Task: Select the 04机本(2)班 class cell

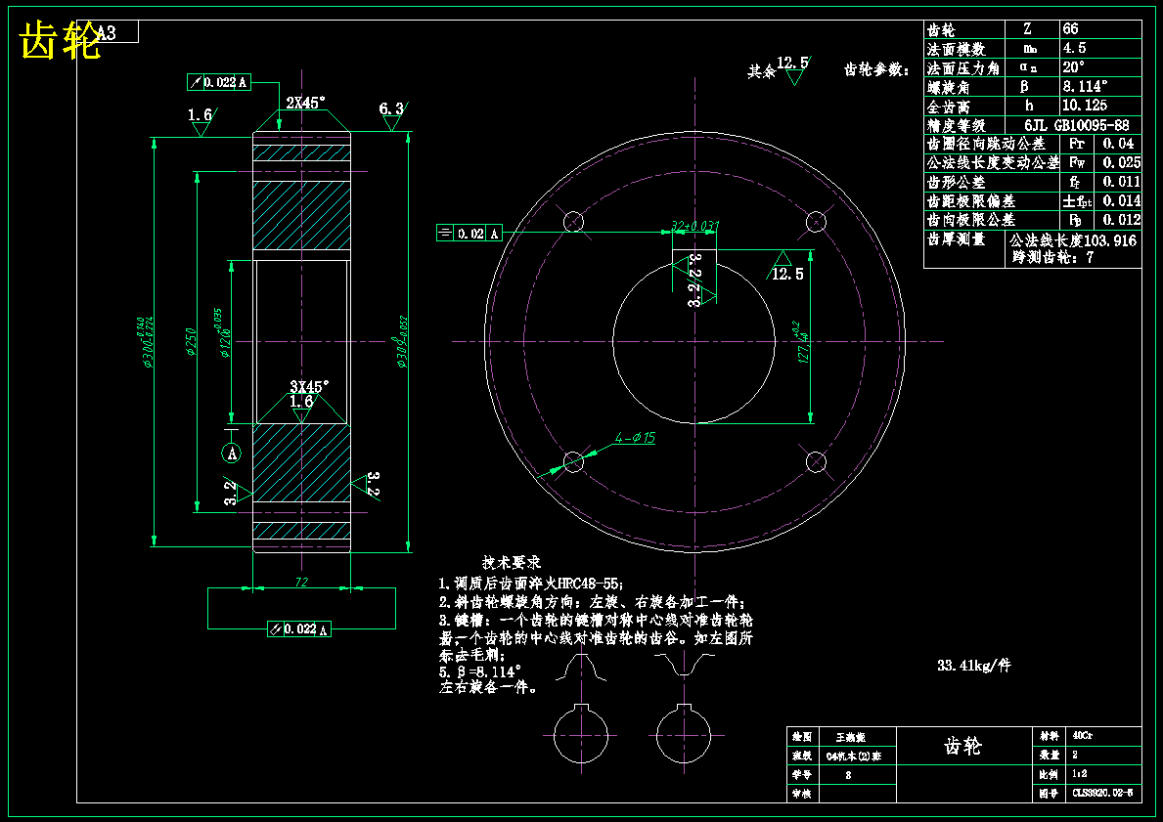Action: coord(854,757)
